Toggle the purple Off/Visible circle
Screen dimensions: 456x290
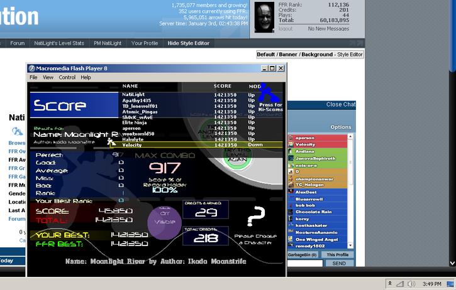(x=164, y=222)
